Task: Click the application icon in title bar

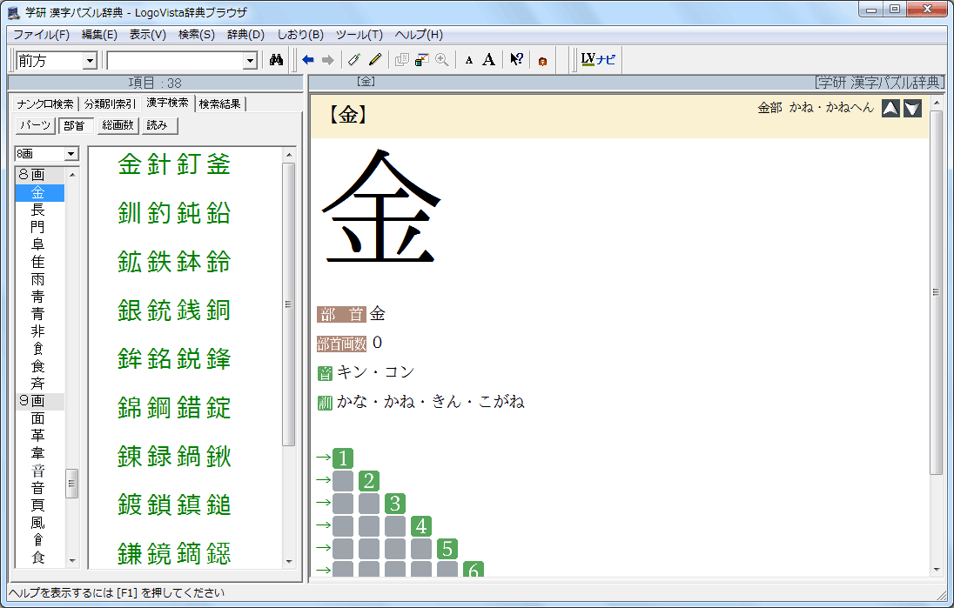Action: (x=13, y=12)
